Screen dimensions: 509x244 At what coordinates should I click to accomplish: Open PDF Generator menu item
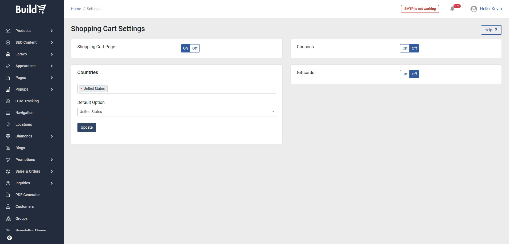coord(28,195)
